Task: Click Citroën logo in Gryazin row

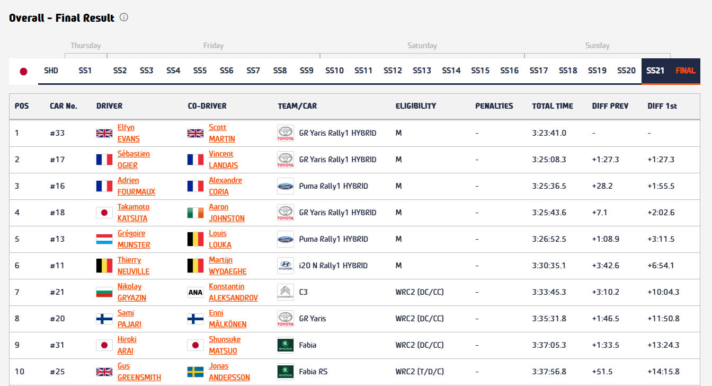Action: pyautogui.click(x=285, y=292)
